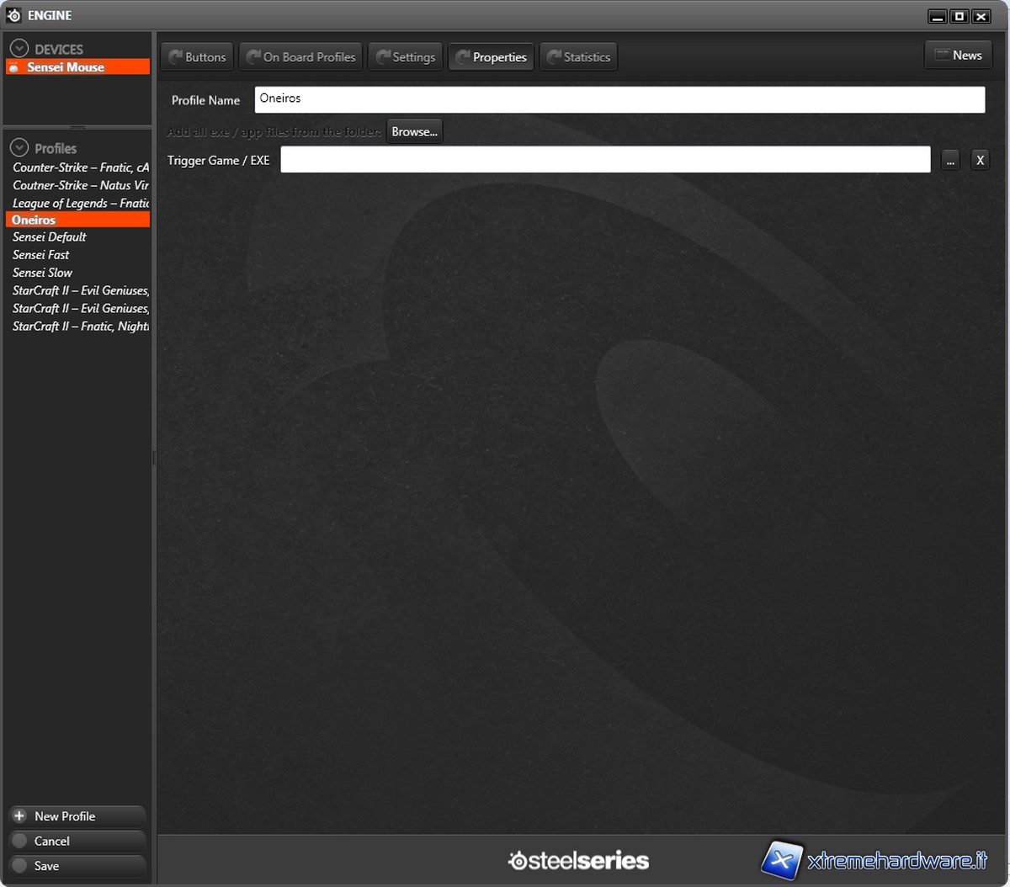
Task: Open the Settings tab
Action: (x=406, y=57)
